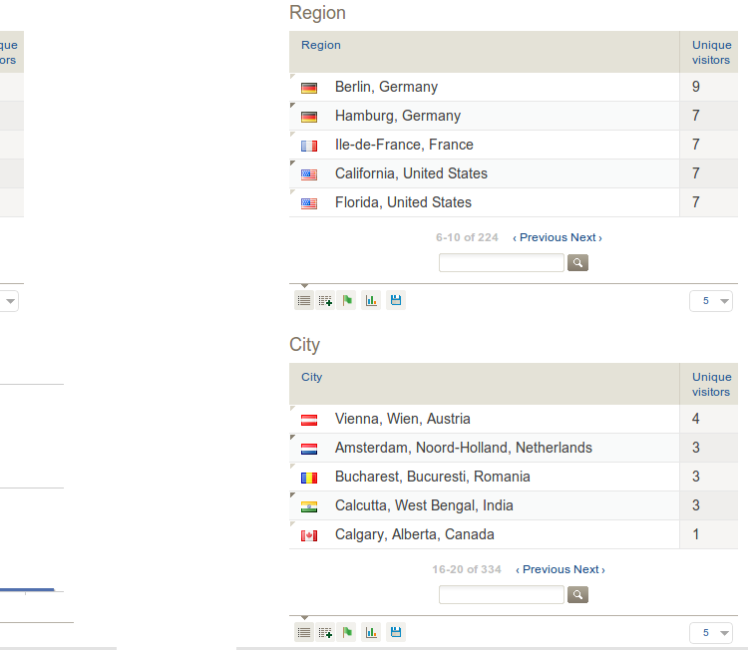
Task: Export Region report data with disk icon
Action: (396, 300)
